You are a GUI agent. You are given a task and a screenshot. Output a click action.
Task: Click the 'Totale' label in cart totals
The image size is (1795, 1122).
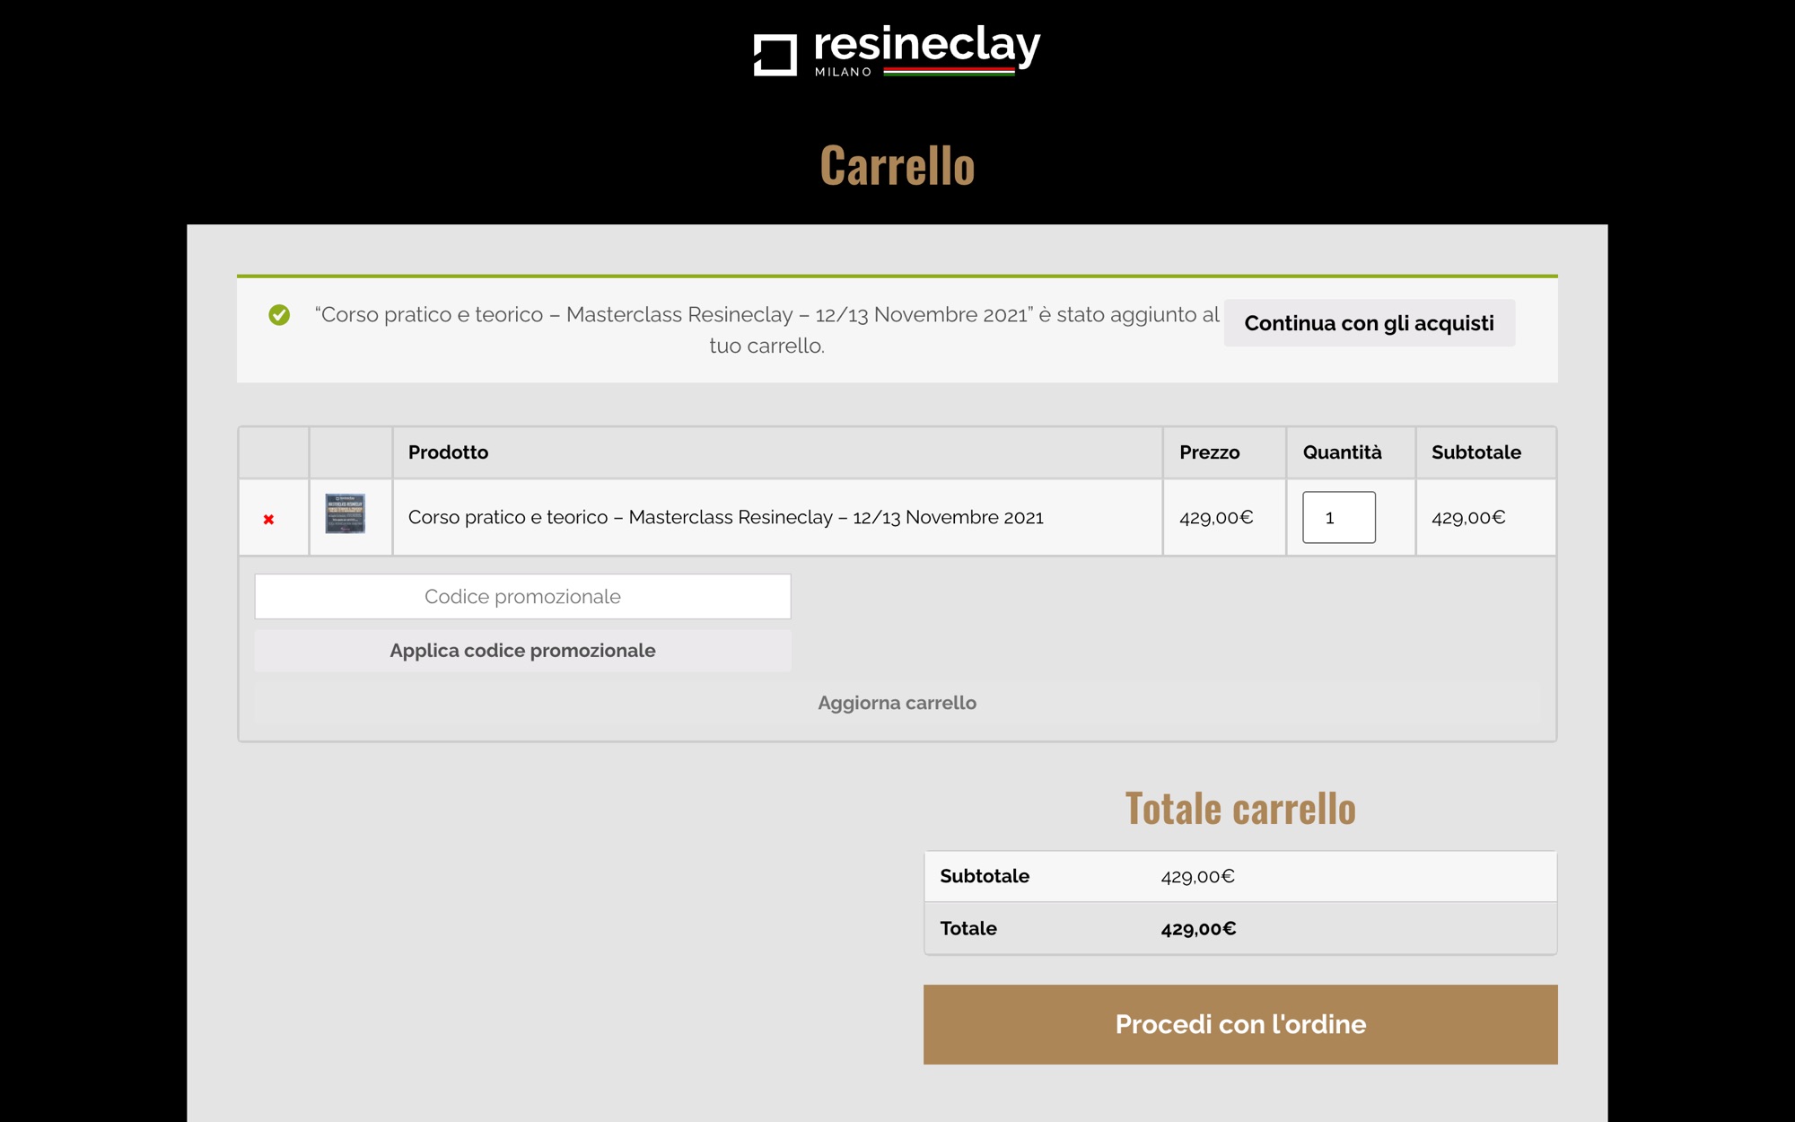968,928
